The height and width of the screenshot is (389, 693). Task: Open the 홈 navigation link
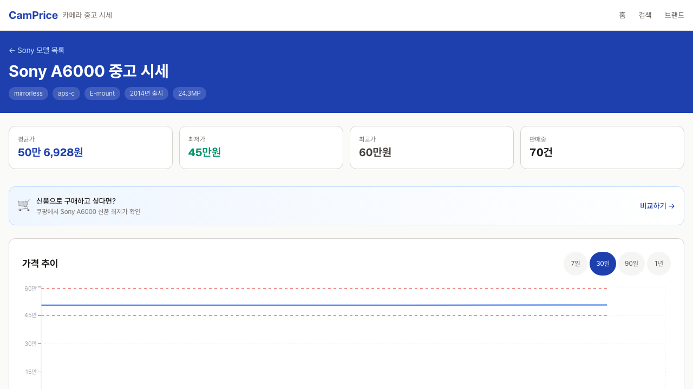(x=622, y=15)
